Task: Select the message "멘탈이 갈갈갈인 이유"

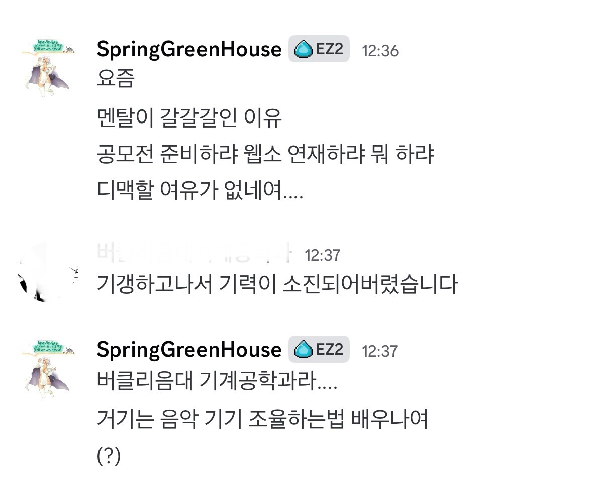Action: (189, 118)
